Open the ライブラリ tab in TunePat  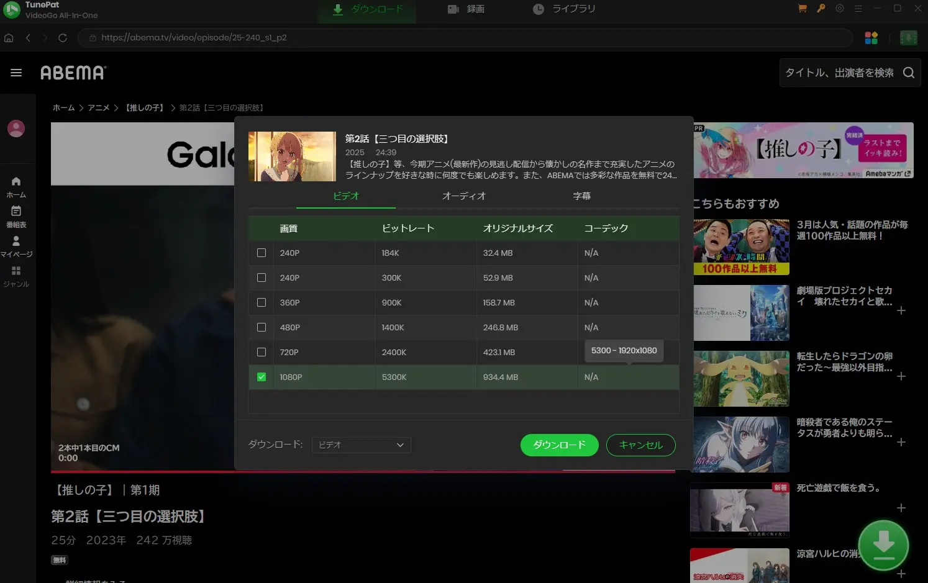[564, 9]
